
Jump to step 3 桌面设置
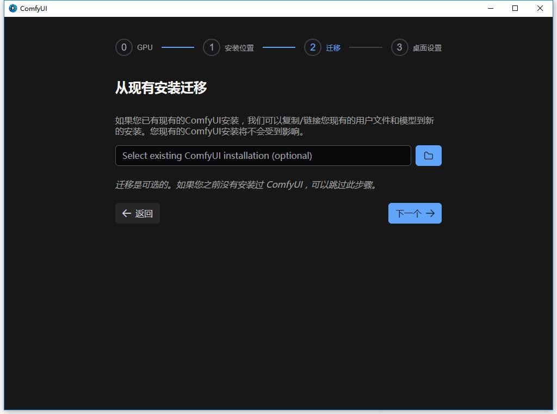click(x=416, y=47)
